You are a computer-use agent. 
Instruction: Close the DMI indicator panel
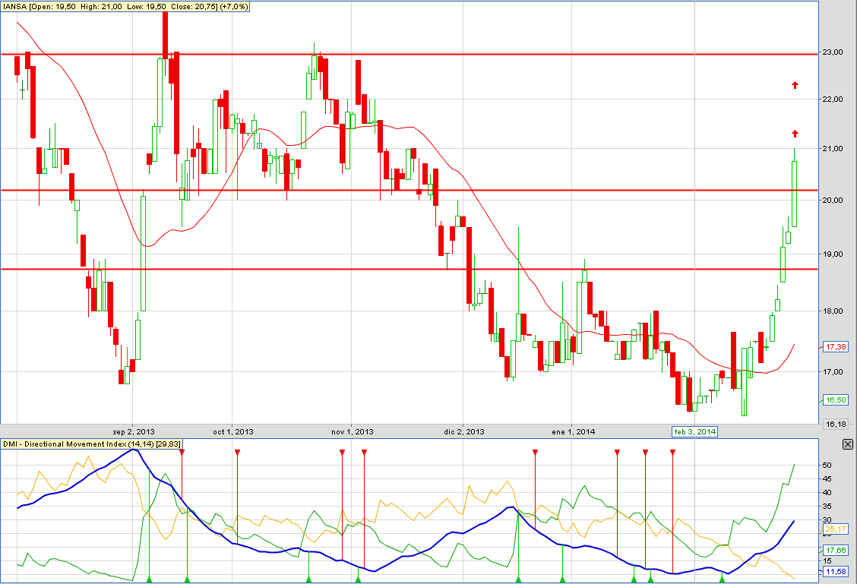847,444
